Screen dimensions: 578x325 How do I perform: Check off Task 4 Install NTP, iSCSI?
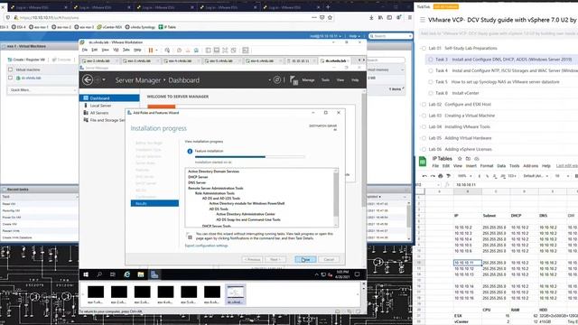[x=430, y=70]
